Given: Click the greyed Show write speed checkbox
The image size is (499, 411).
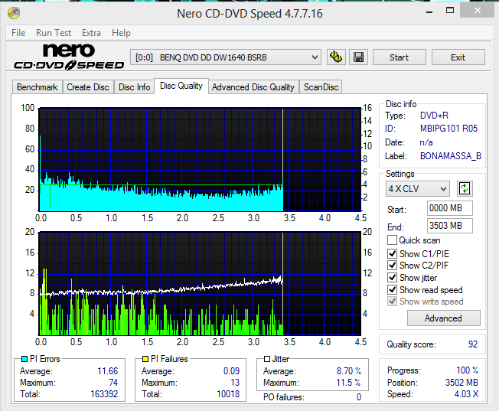Looking at the screenshot, I should pos(392,301).
